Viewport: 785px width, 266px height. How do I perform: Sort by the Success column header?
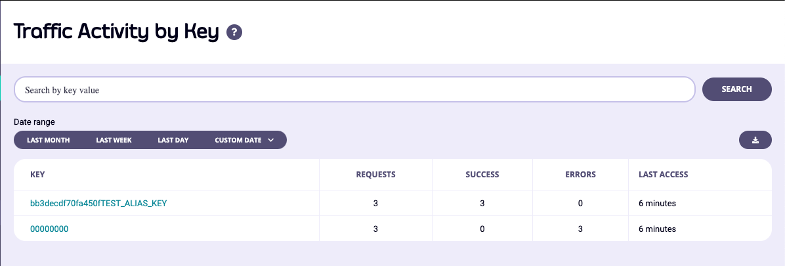point(482,175)
